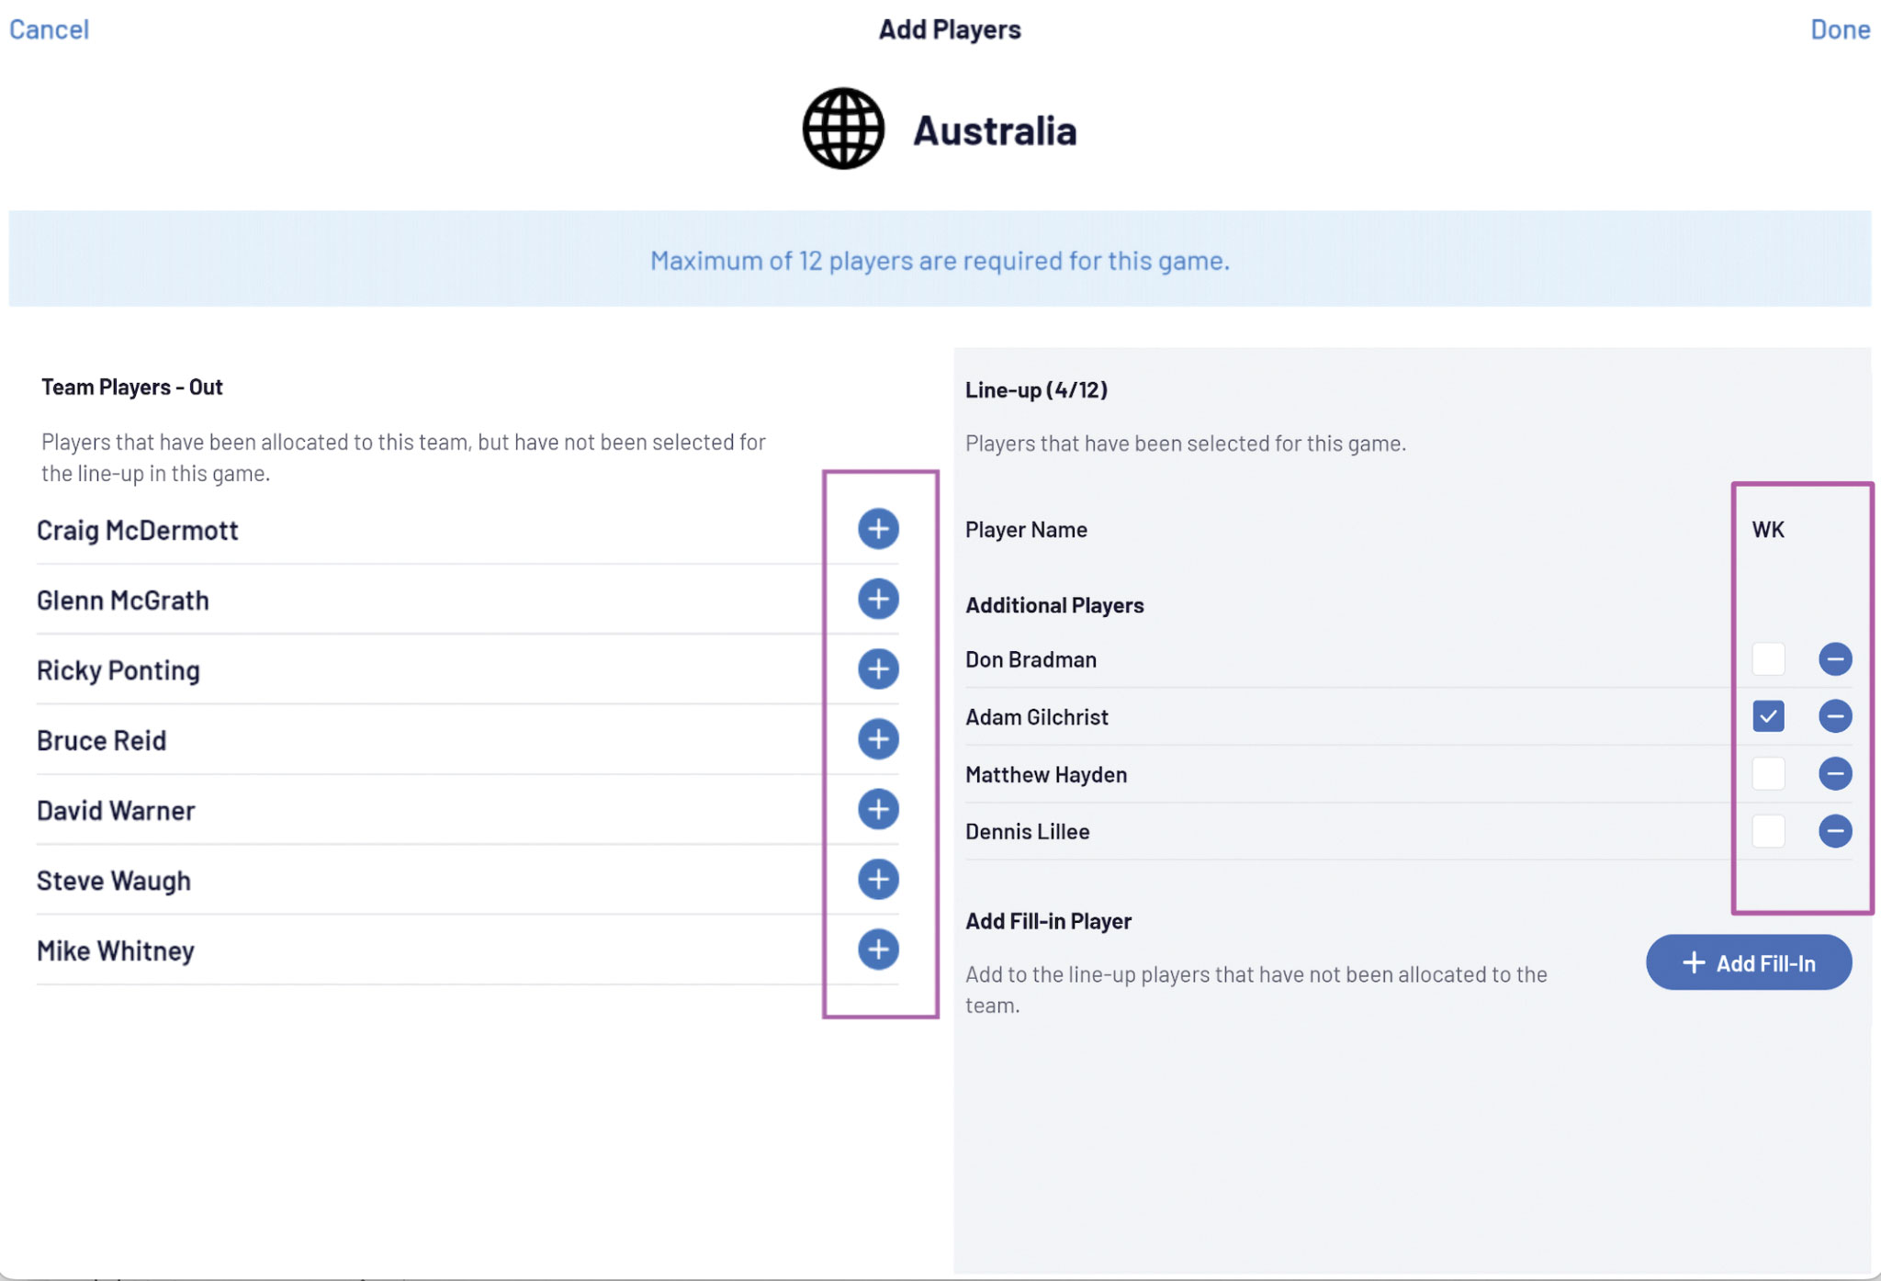This screenshot has height=1281, width=1881.
Task: Add David Warner to the line-up
Action: click(878, 809)
